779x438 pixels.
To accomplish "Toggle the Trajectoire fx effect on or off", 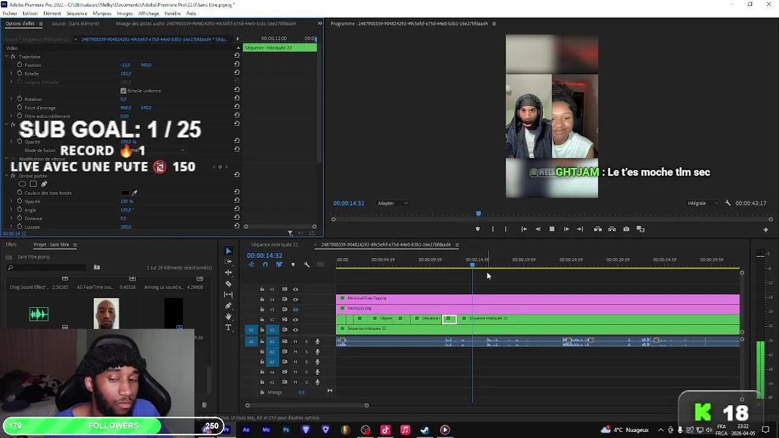I will [x=13, y=57].
